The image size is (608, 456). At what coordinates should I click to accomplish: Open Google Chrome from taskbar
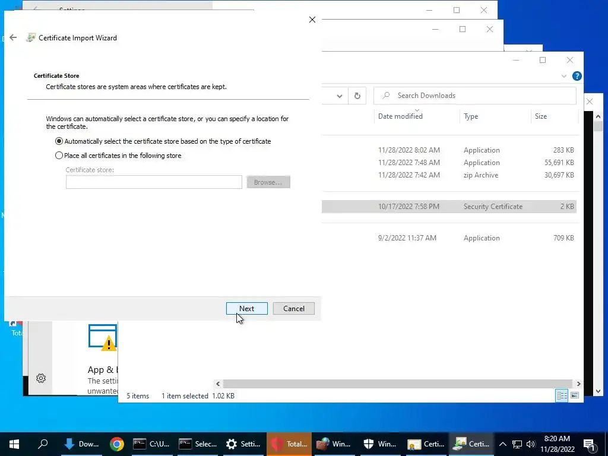117,444
